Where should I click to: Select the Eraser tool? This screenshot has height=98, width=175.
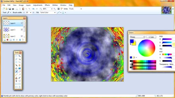coord(19,71)
